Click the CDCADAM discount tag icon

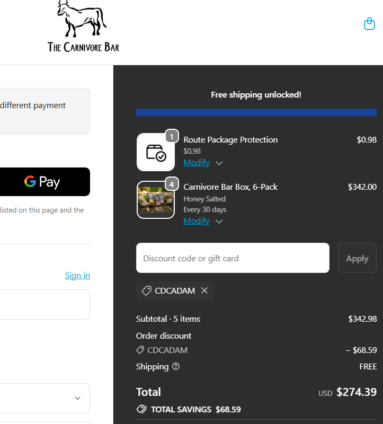coord(147,290)
